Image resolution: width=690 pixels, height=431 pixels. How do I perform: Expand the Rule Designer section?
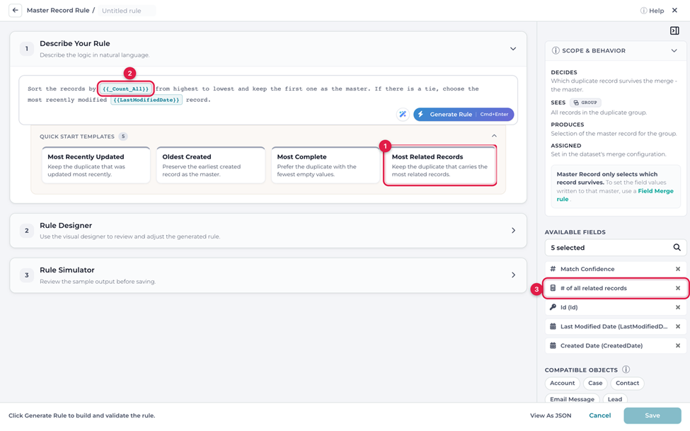point(513,230)
